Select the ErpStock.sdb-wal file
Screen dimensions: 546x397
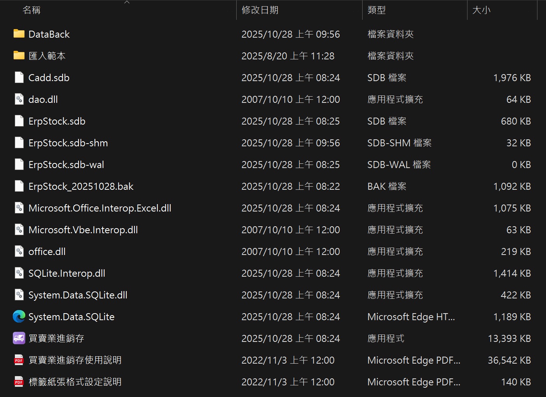pos(66,164)
